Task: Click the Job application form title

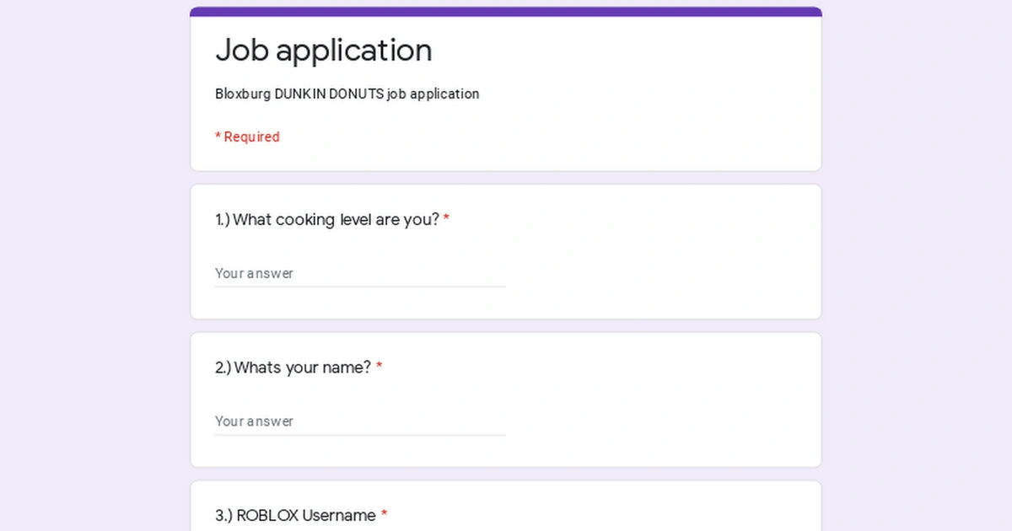Action: 324,51
